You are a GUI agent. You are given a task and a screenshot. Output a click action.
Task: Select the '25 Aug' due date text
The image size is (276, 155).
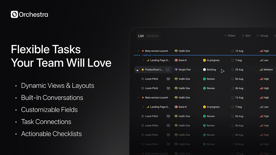[239, 69]
